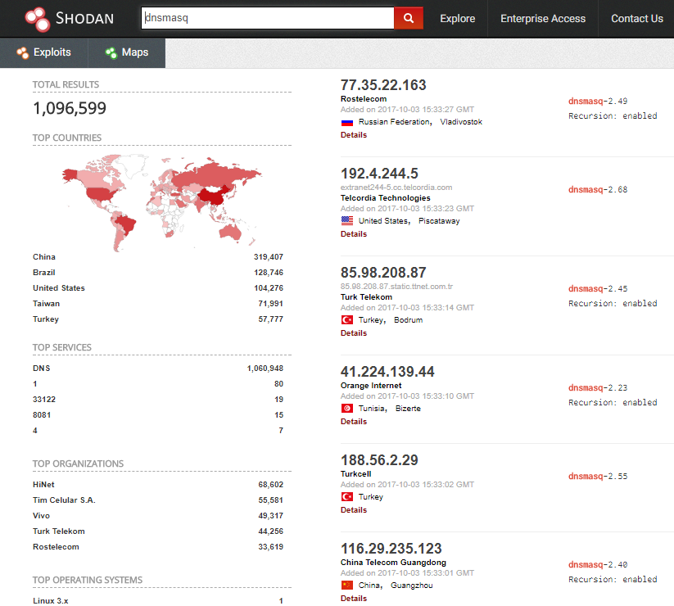The image size is (674, 606).
Task: Click Vladivostok city link
Action: 461,122
